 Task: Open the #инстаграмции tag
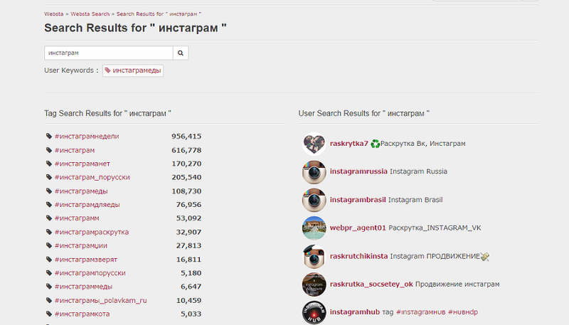point(81,245)
